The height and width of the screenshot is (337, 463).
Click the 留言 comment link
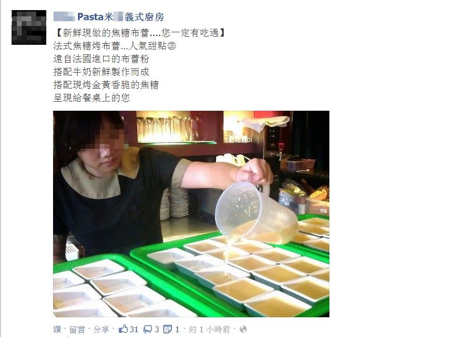tap(77, 329)
